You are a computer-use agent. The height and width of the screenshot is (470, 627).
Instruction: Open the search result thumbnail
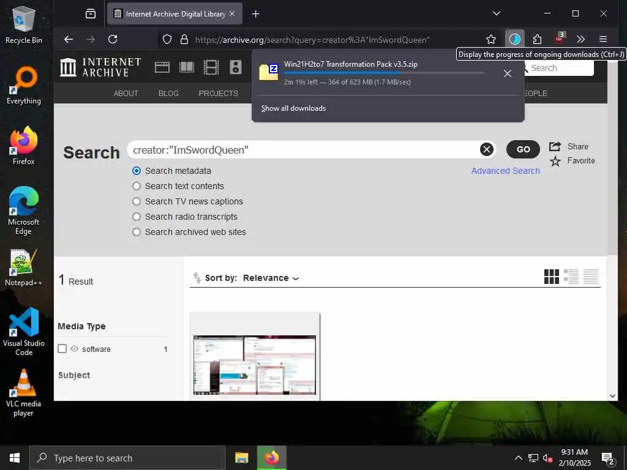point(255,365)
